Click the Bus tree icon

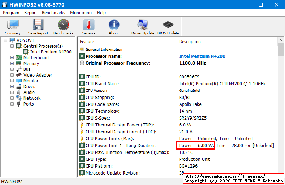(x=19, y=69)
